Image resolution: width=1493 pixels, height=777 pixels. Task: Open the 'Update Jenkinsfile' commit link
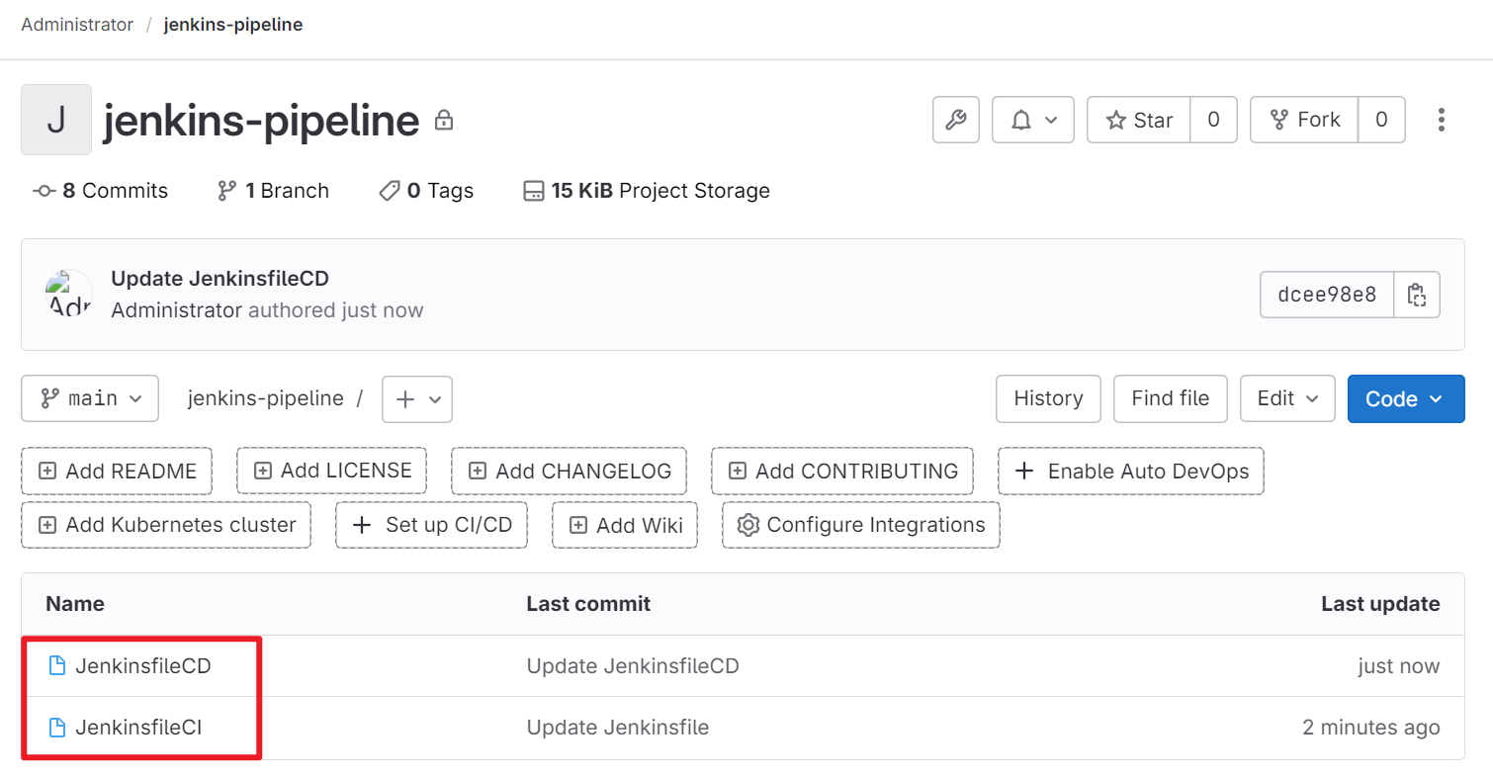618,728
